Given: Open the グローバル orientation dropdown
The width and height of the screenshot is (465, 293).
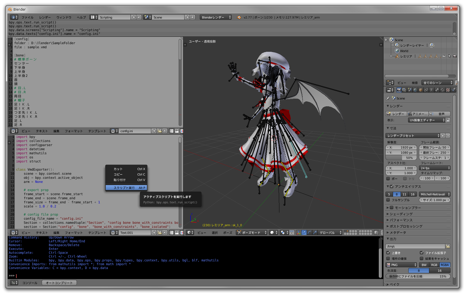Looking at the screenshot, I should (x=330, y=232).
